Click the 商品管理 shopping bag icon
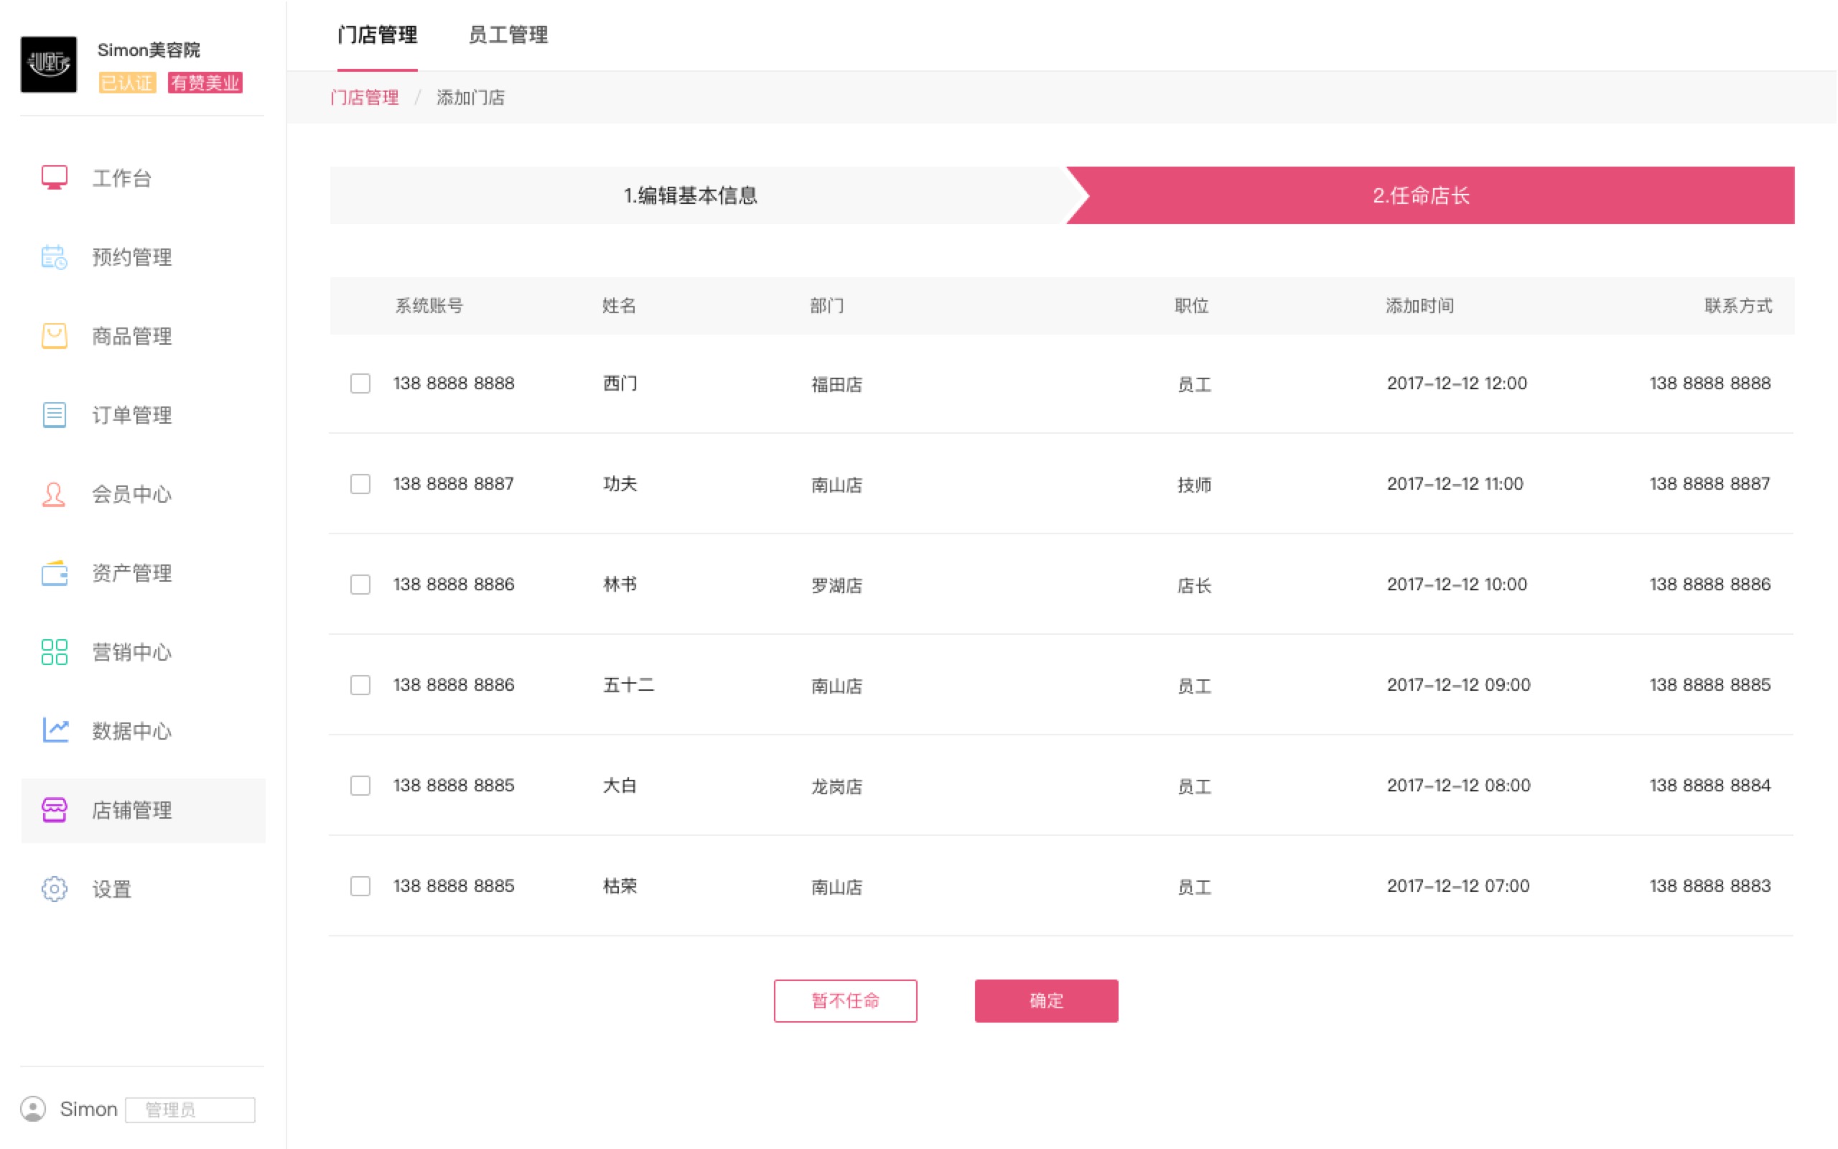Viewport: 1838px width, 1149px height. pos(54,336)
